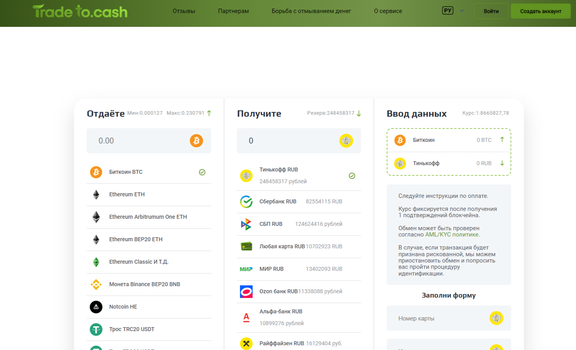Click the down arrow next to 0 RUB
Screen dimensions: 576x350
click(x=502, y=163)
